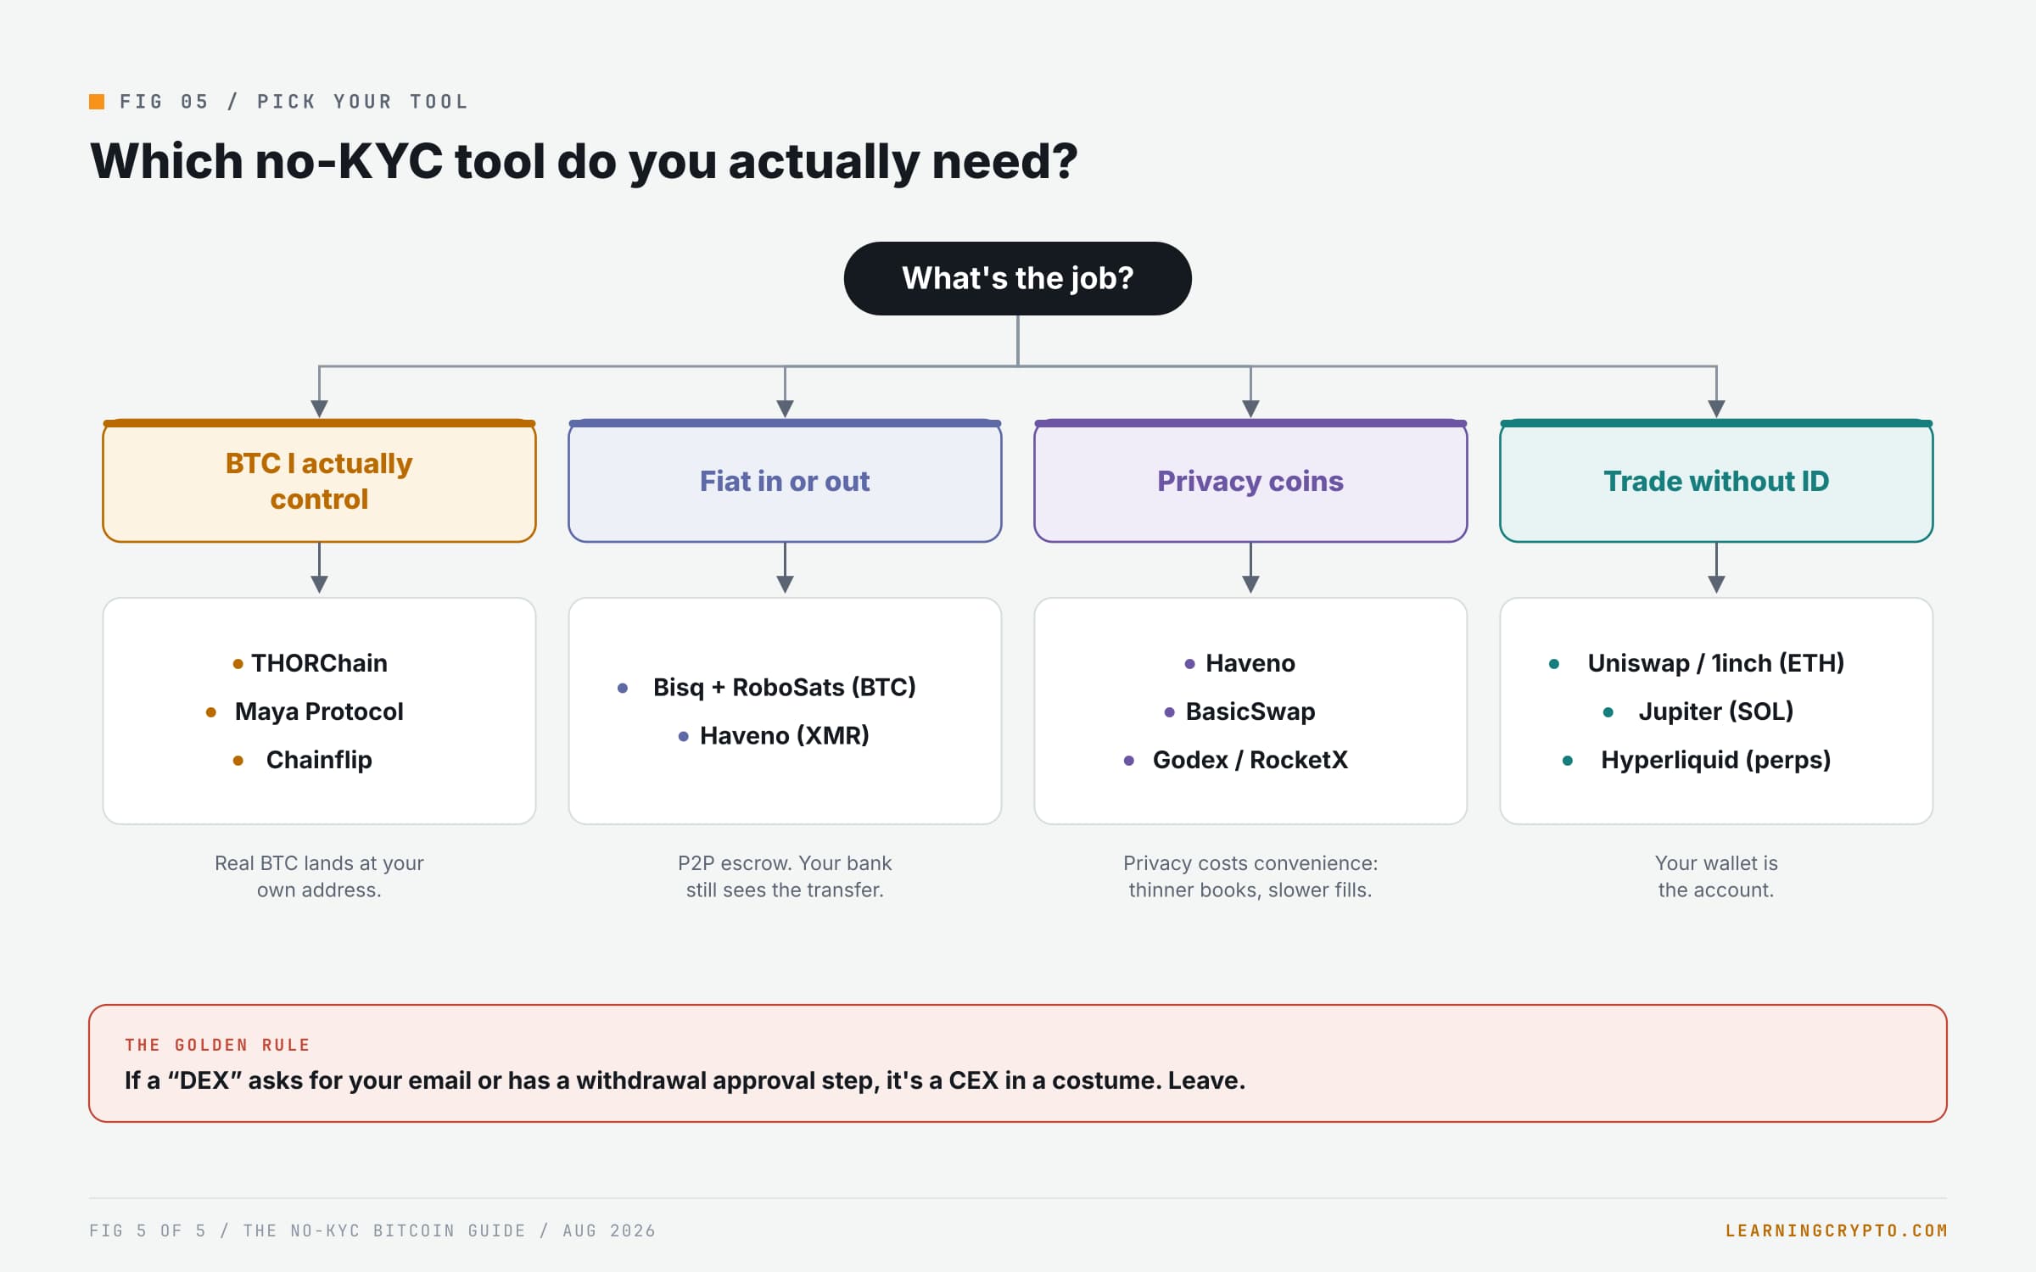Click the orange bullet before THORChain
The image size is (2036, 1272).
(x=238, y=664)
